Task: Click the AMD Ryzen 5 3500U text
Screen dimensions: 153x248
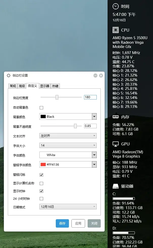Action: coord(130,38)
